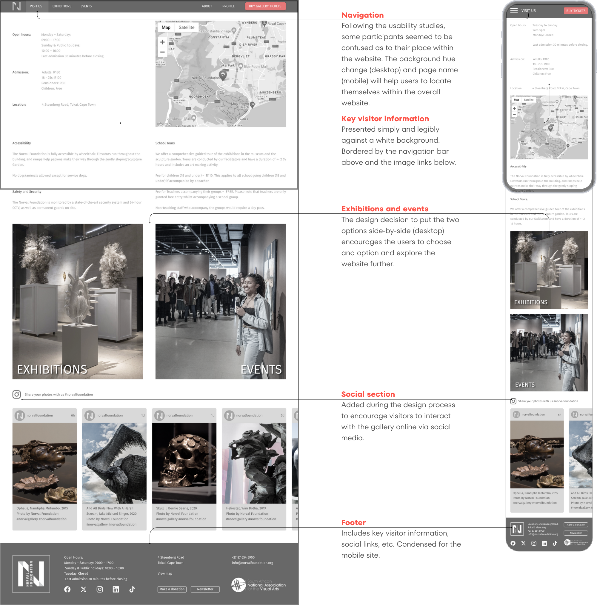The height and width of the screenshot is (606, 597).
Task: Click the Norval Foundation logo in desktop footer
Action: pyautogui.click(x=31, y=574)
